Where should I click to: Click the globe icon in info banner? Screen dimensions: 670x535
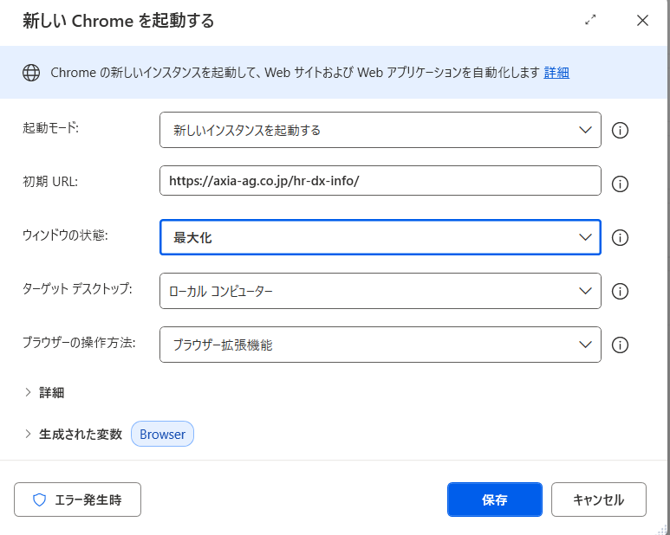pos(31,73)
